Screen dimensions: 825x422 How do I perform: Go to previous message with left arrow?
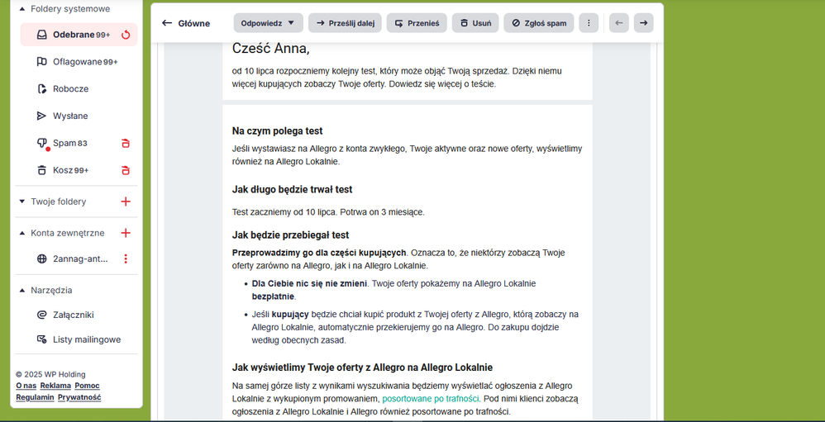point(618,23)
